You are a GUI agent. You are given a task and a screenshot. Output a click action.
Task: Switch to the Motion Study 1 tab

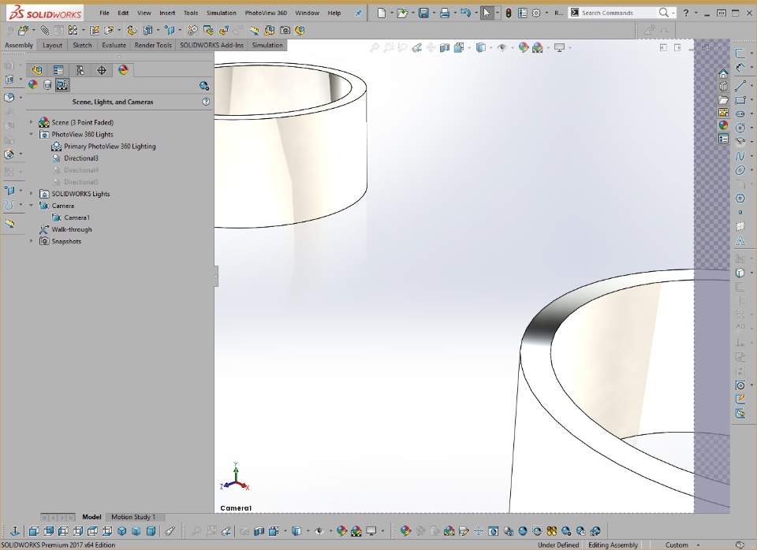point(133,517)
